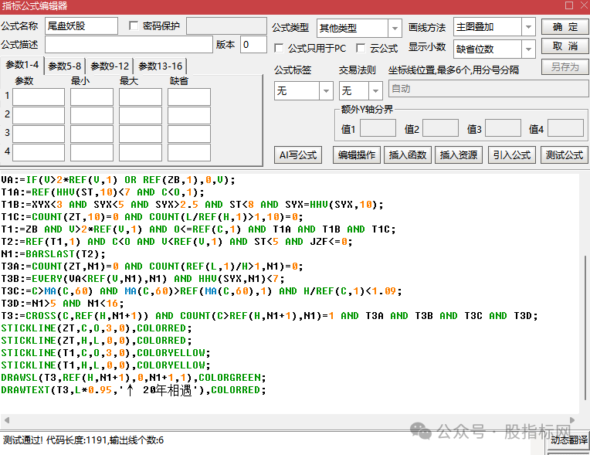Image resolution: width=590 pixels, height=455 pixels.
Task: Switch to the 参数5-8 tab
Action: [x=65, y=66]
